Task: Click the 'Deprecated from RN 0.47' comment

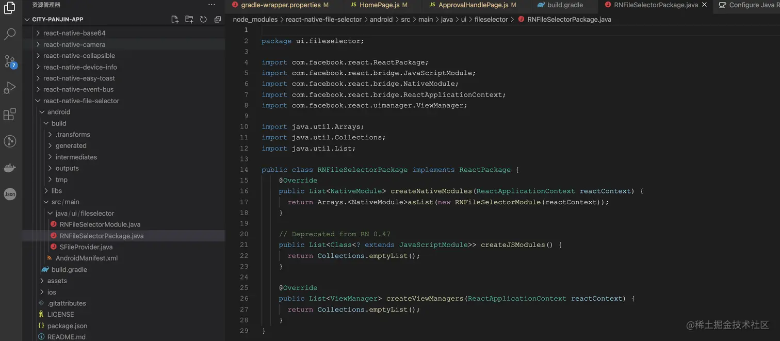Action: tap(334, 234)
